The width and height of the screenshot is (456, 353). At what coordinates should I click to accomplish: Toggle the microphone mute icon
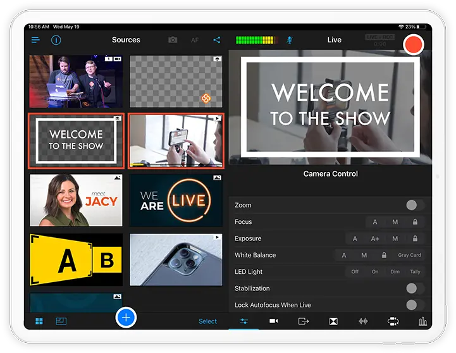click(x=290, y=40)
